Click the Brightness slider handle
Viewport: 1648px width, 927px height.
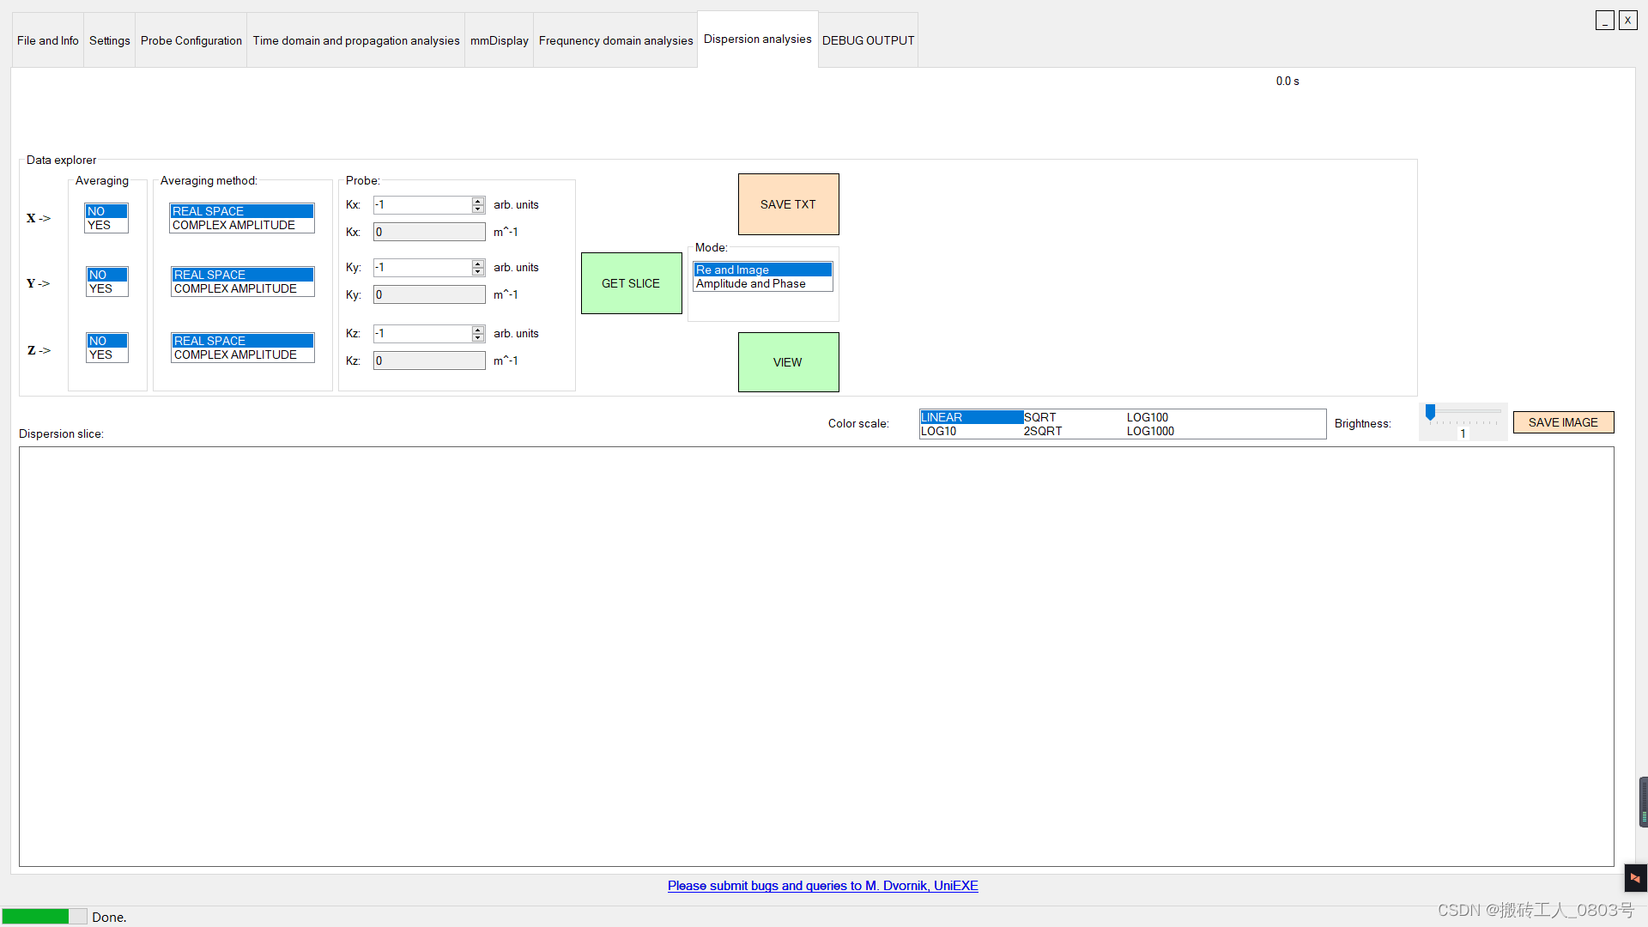(x=1430, y=413)
